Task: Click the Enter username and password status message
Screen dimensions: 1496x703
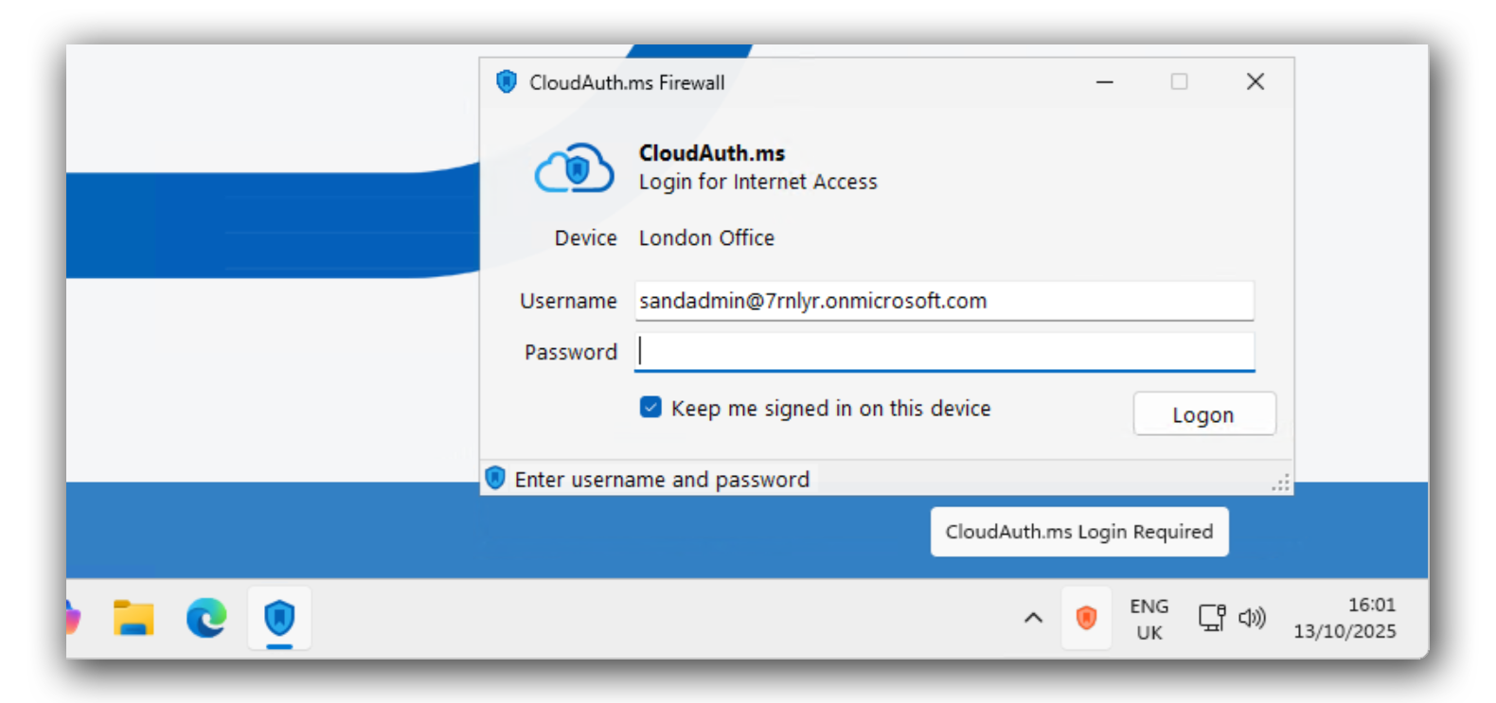Action: pyautogui.click(x=662, y=479)
